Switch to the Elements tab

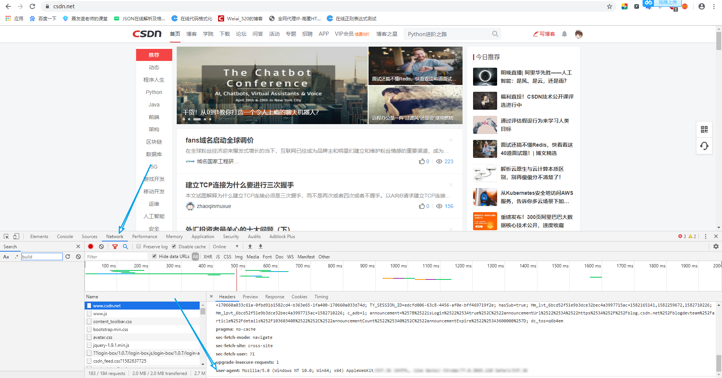point(39,236)
